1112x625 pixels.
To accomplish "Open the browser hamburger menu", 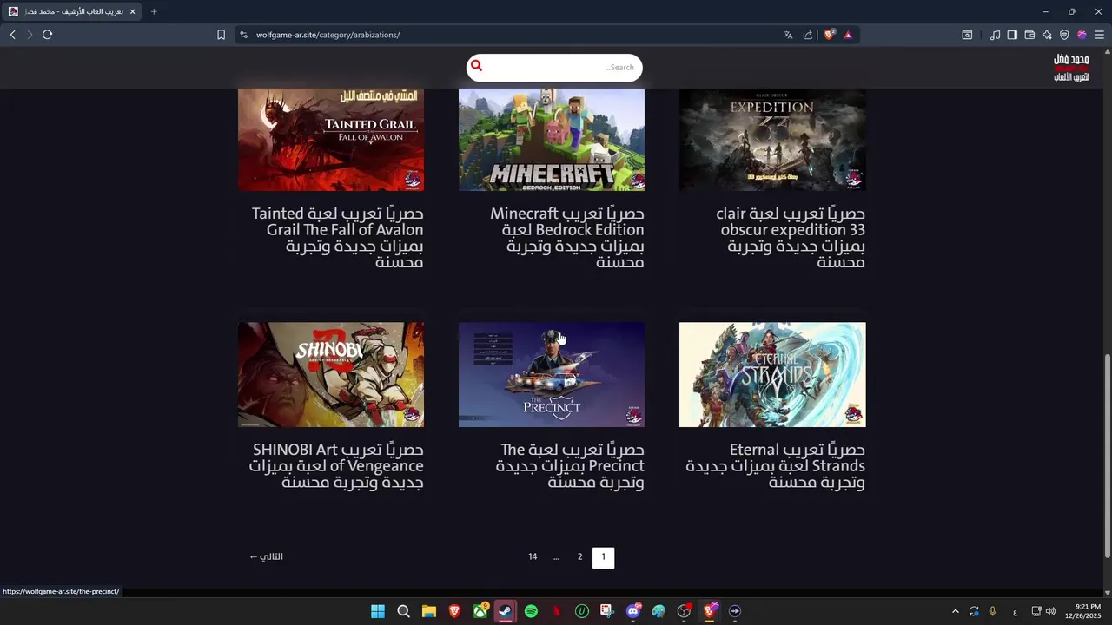I will (1099, 35).
